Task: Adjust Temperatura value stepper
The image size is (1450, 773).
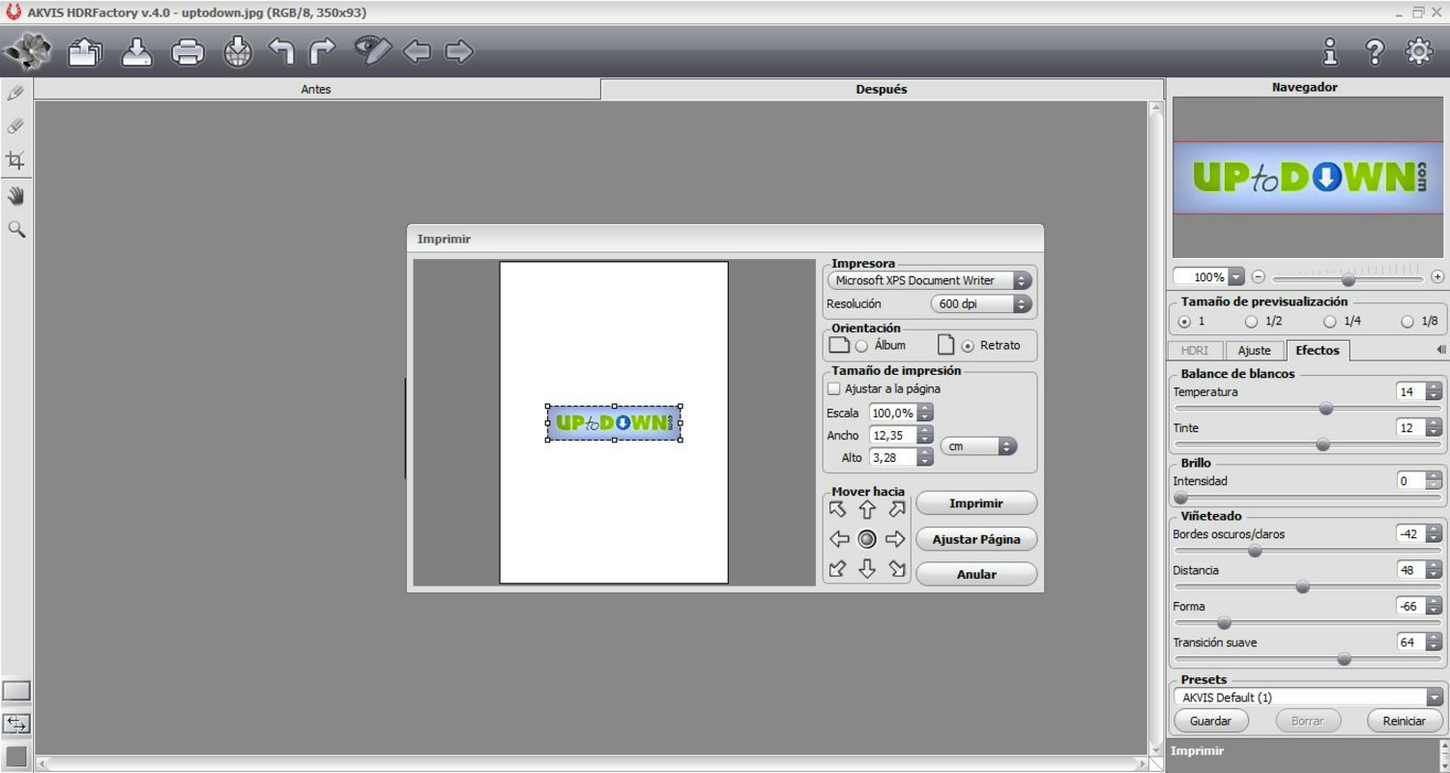Action: click(1434, 391)
